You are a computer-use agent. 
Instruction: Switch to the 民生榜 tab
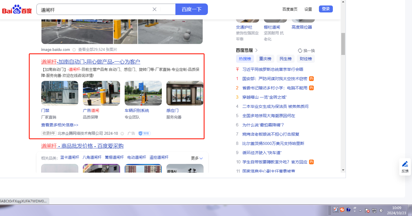[x=286, y=59]
